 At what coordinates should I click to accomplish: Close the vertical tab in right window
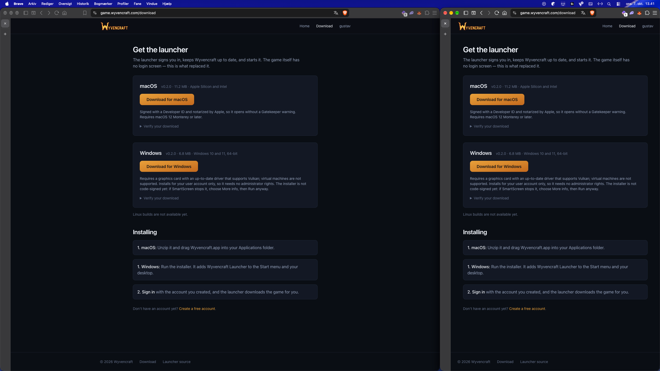tap(445, 23)
